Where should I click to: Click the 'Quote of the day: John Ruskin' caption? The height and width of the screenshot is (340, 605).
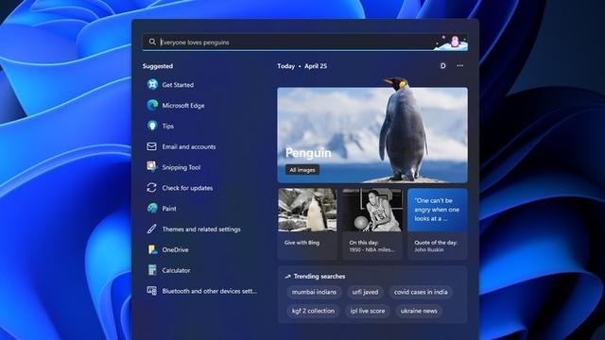tap(436, 246)
